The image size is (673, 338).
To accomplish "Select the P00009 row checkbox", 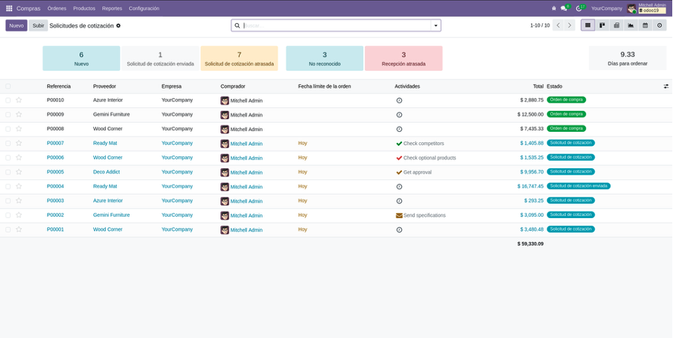I will (8, 115).
